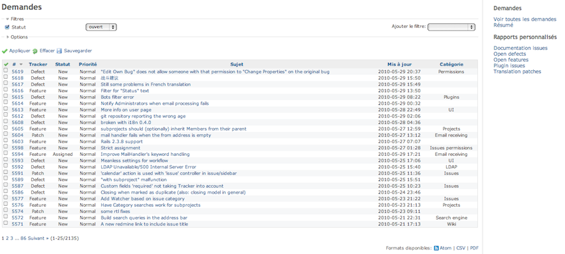565x254 pixels.
Task: Open issue 'Rails 2.3.8 support'
Action: pos(122,141)
